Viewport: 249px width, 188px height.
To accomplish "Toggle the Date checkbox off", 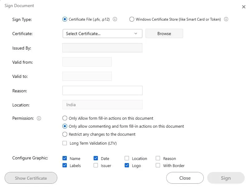I will [96, 158].
